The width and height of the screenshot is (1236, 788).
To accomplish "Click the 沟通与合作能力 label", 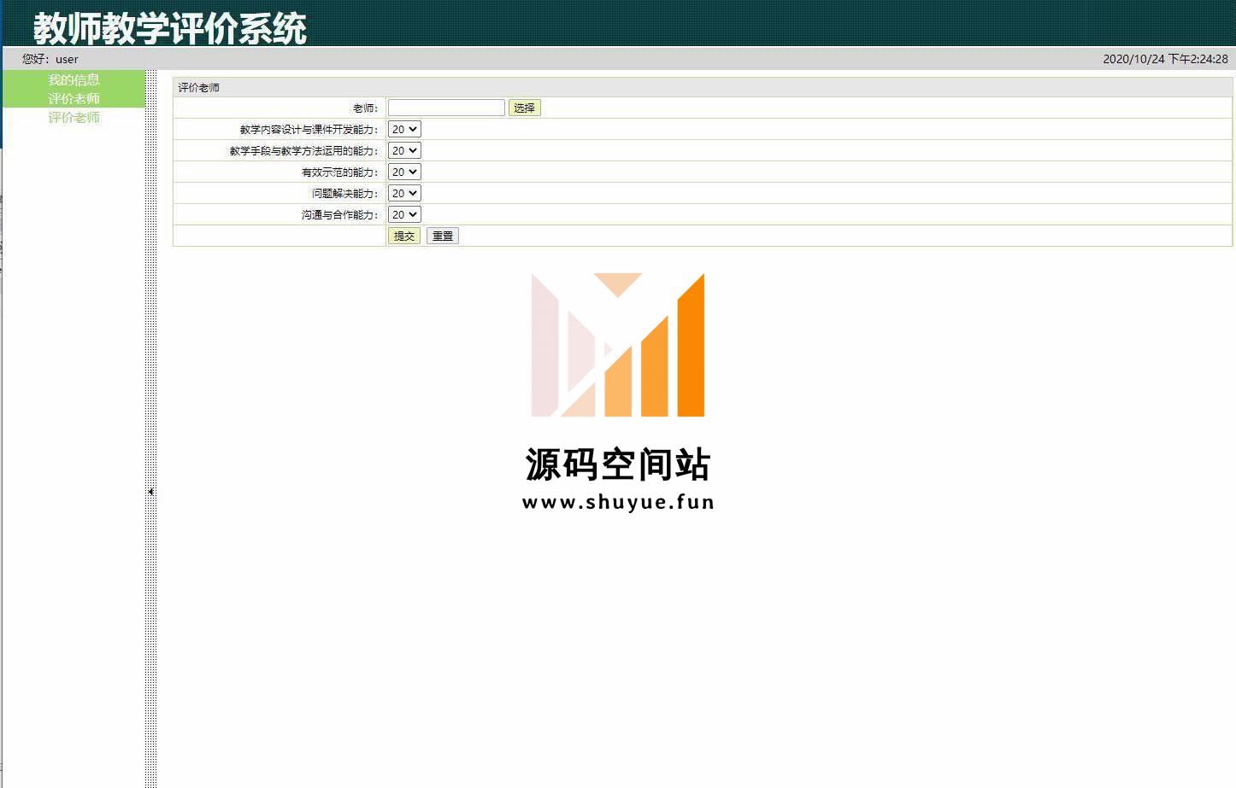I will click(339, 215).
